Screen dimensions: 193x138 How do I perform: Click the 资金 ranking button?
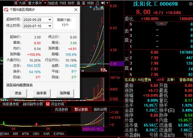pyautogui.click(x=18, y=93)
